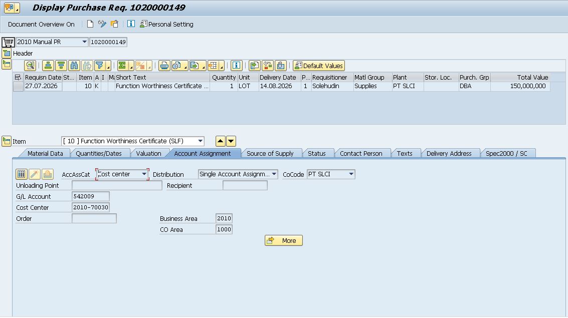Collapse the Item detail section
Viewport: 568px width, 318px height.
click(x=7, y=141)
